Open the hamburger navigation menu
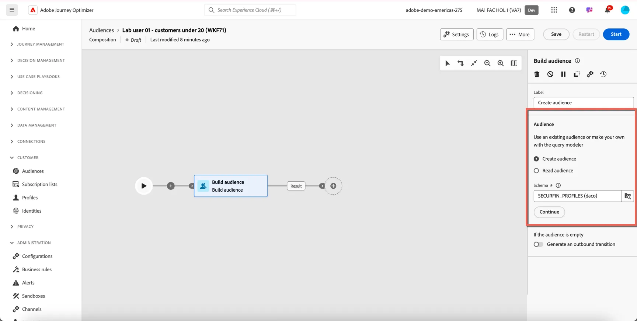The height and width of the screenshot is (321, 637). click(12, 10)
